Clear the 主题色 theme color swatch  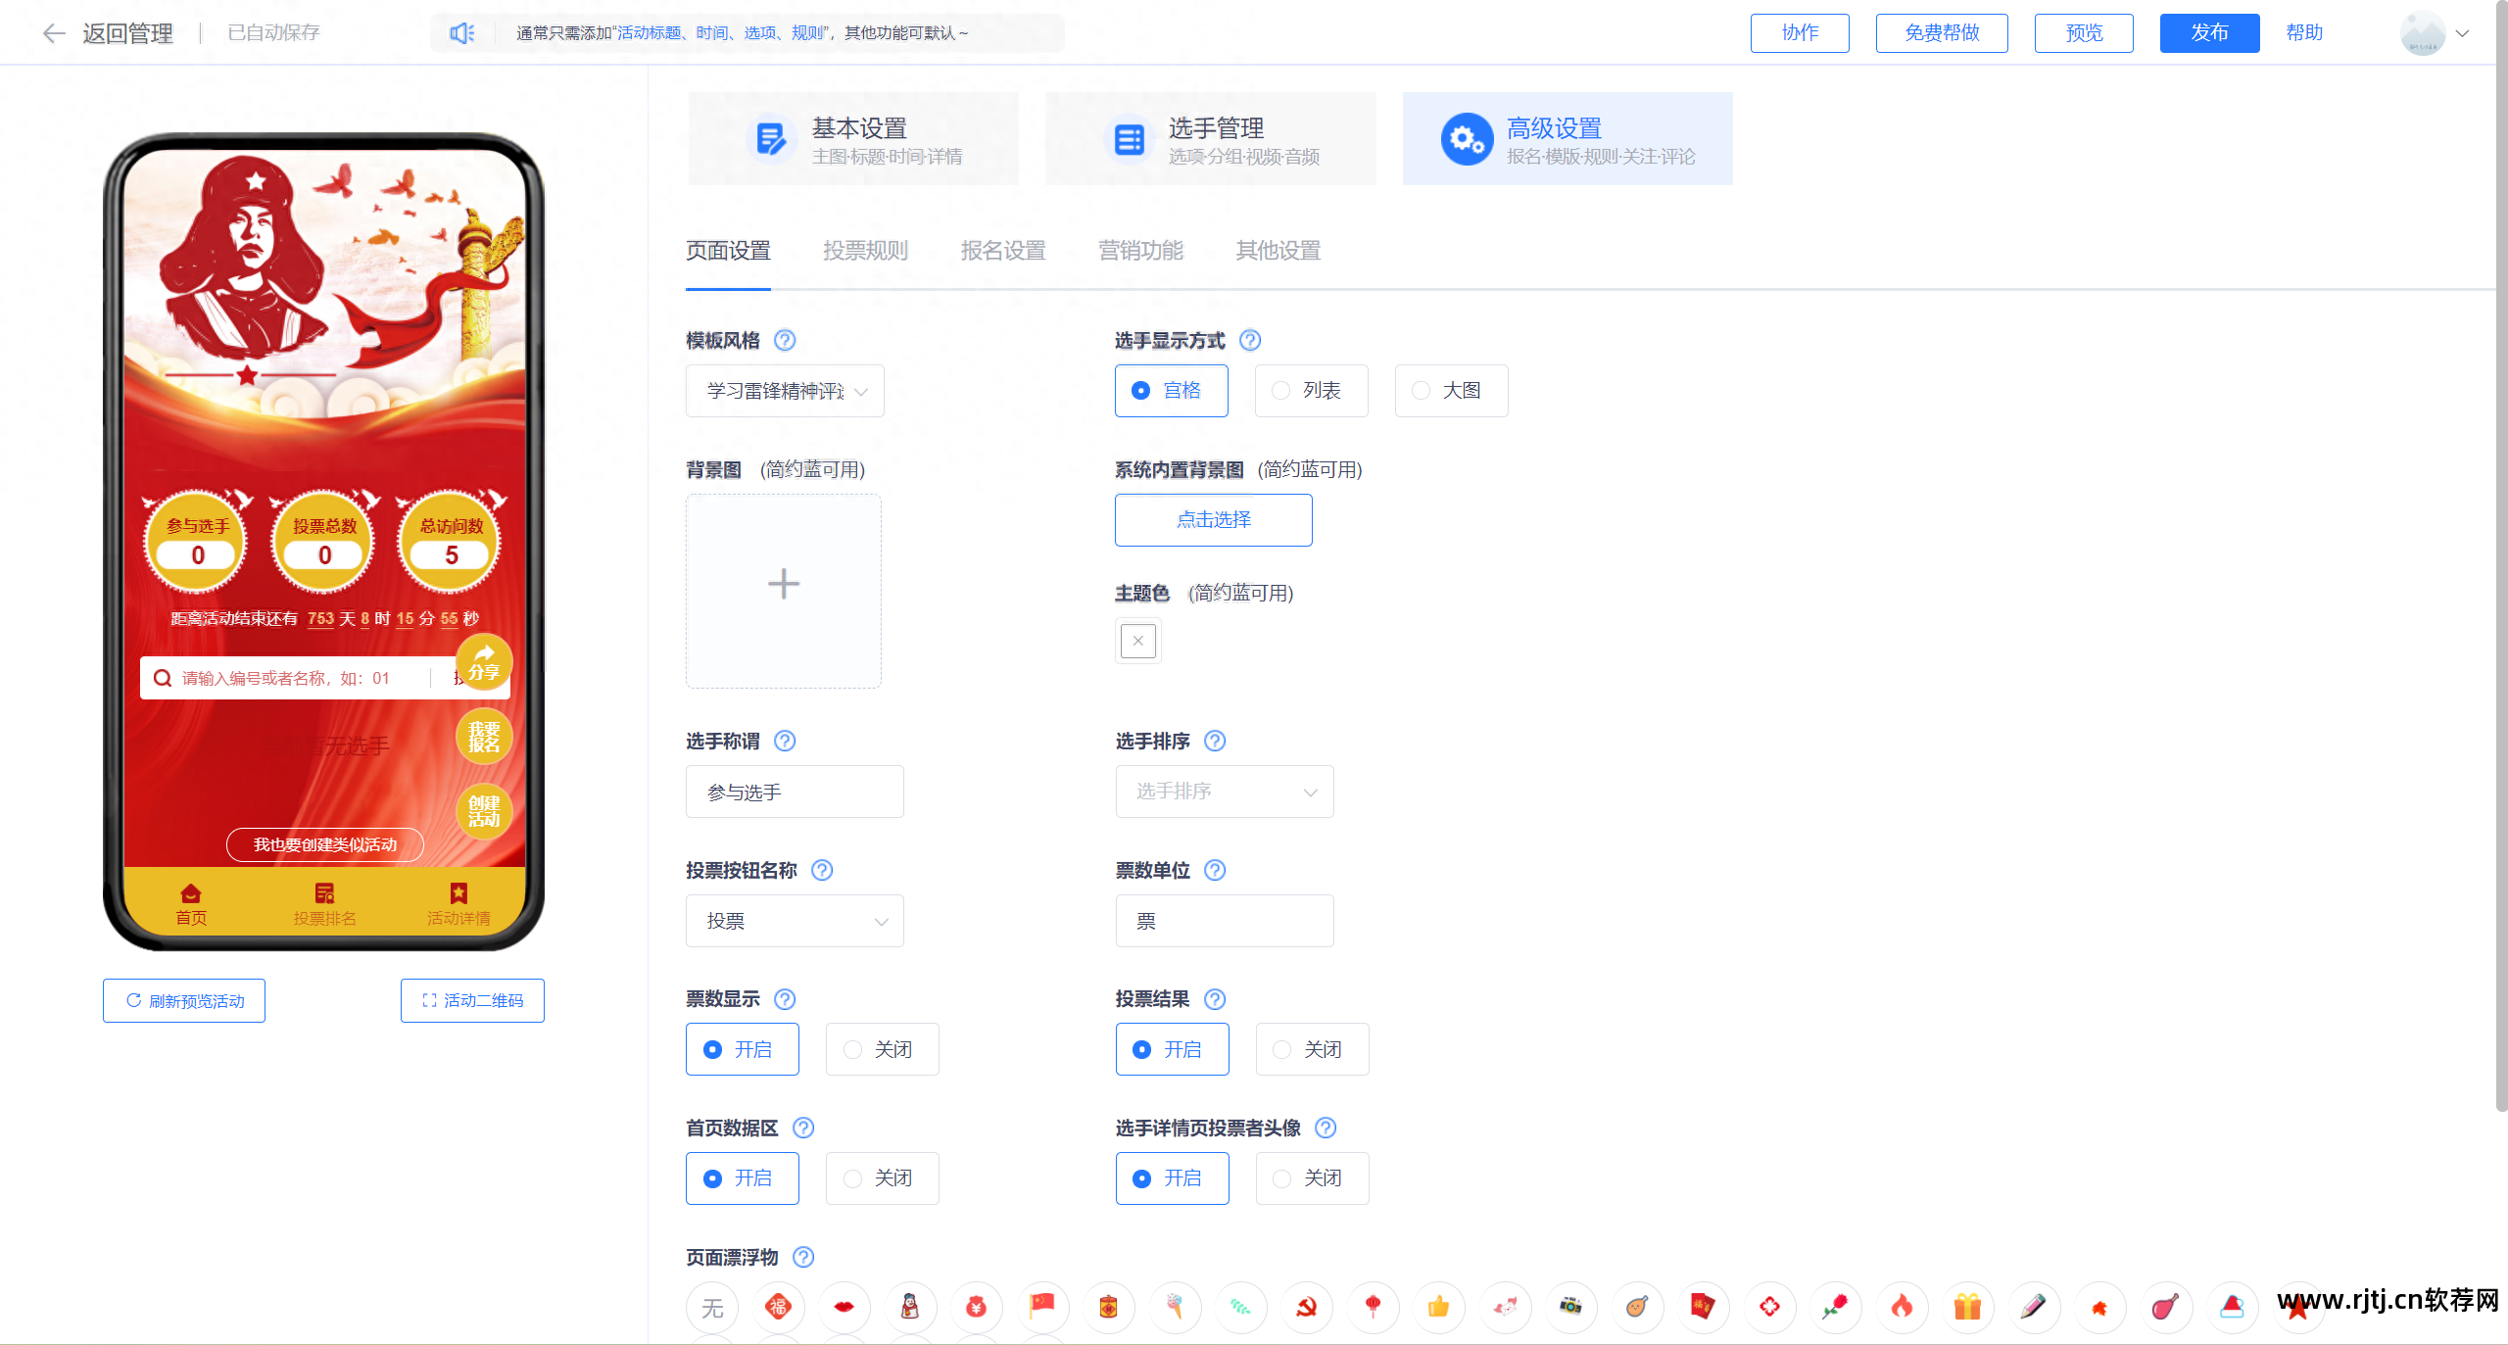pos(1136,641)
